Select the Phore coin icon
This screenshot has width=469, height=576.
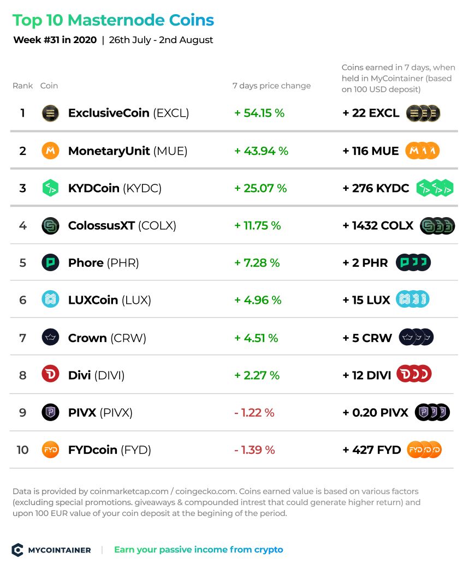click(x=50, y=263)
